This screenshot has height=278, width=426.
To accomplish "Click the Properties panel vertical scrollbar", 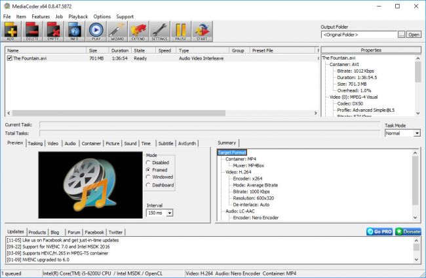I will [418, 85].
